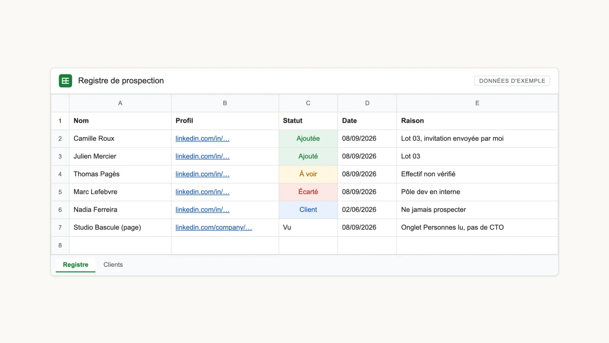Viewport: 609px width, 343px height.
Task: Click the Profil header cell
Action: coord(225,121)
